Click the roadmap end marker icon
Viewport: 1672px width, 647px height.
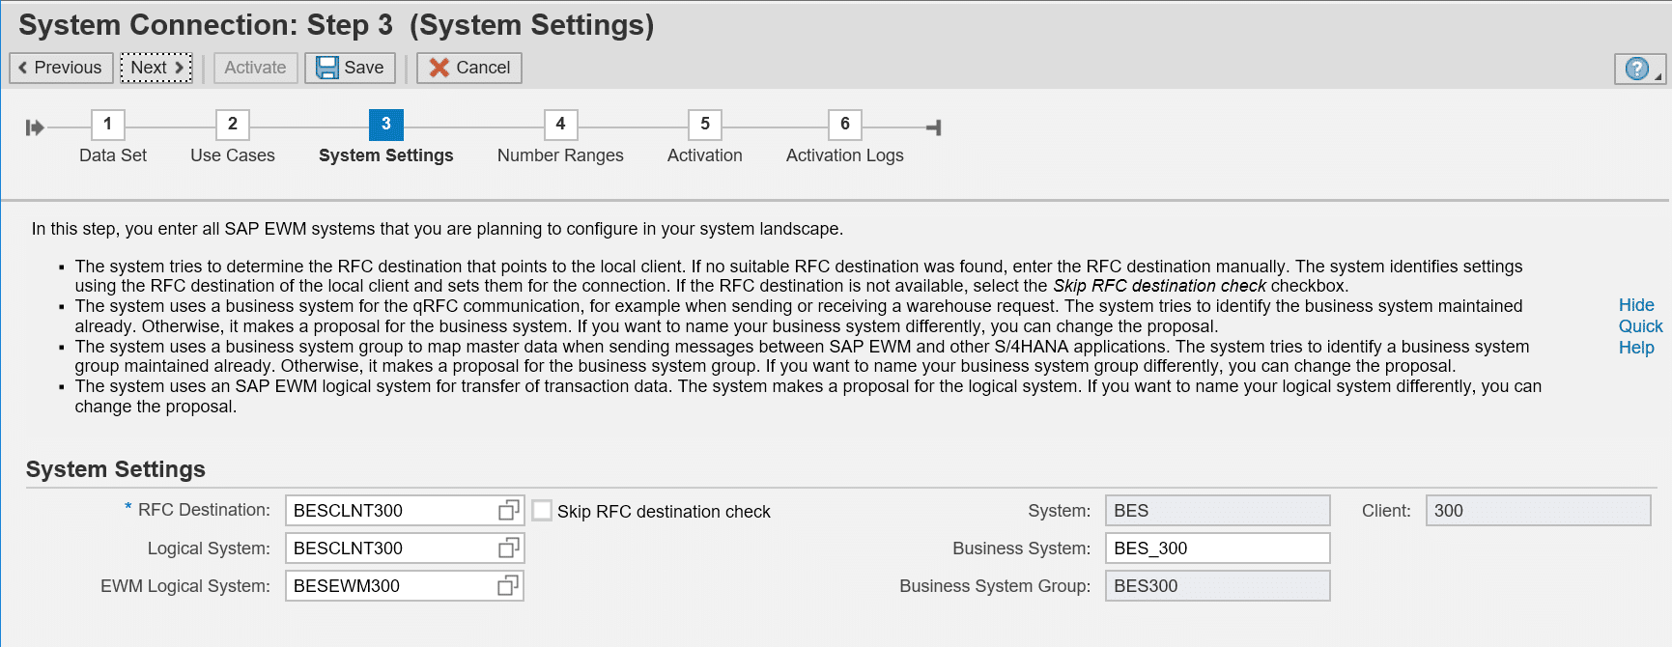[x=933, y=127]
